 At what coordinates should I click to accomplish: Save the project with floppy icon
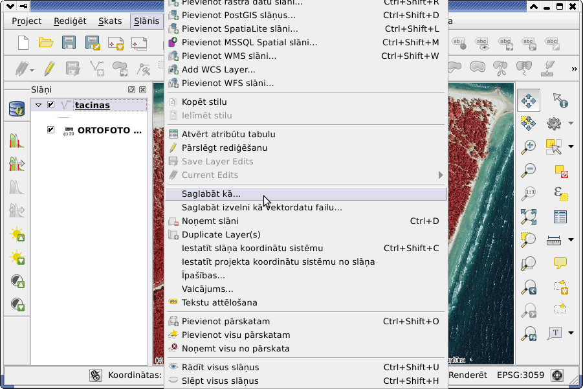coord(69,43)
